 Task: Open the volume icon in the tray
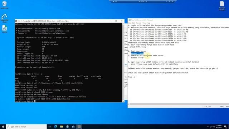click(214, 126)
